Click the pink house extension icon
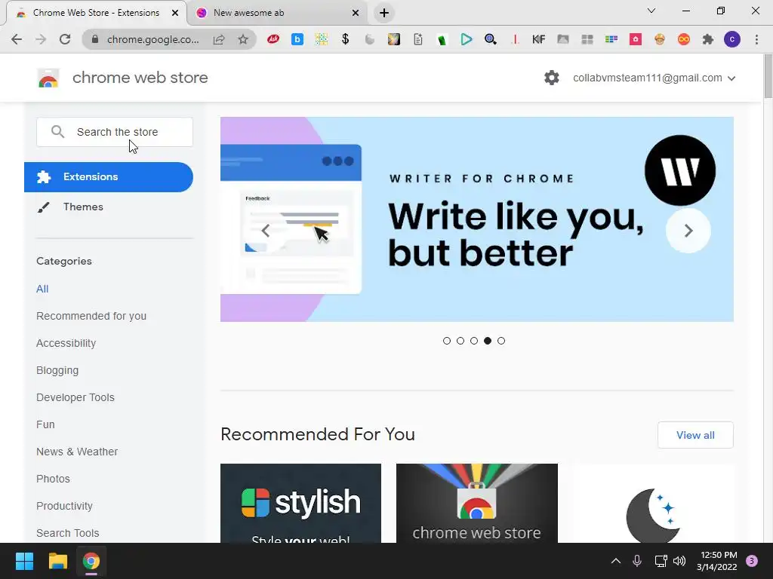The height and width of the screenshot is (579, 773). click(x=636, y=39)
